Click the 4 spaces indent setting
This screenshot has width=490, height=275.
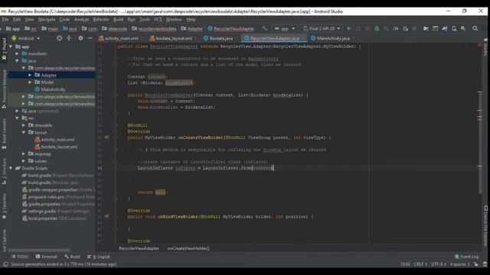coord(459,264)
